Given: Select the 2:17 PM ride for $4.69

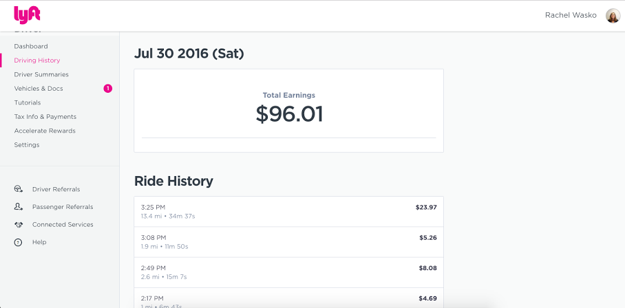Looking at the screenshot, I should (288, 298).
